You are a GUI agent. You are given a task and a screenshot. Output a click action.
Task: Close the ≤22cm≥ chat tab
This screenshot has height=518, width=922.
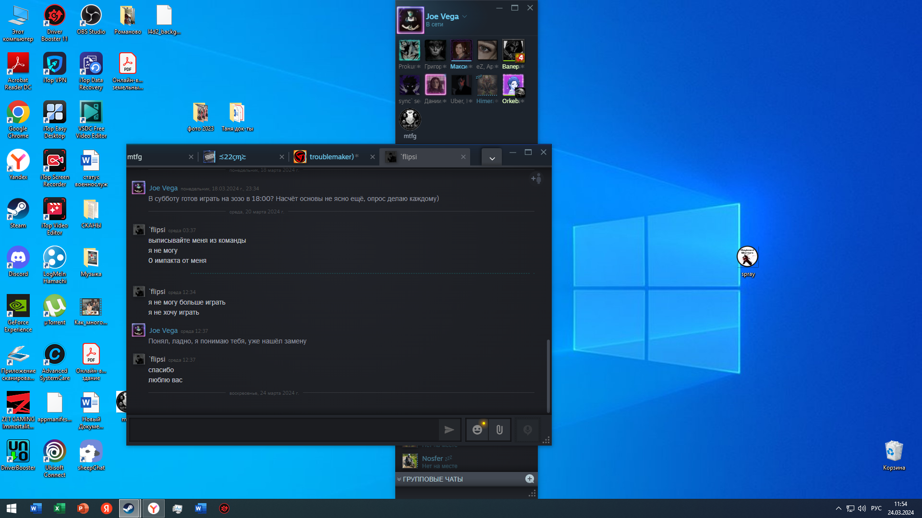point(282,157)
